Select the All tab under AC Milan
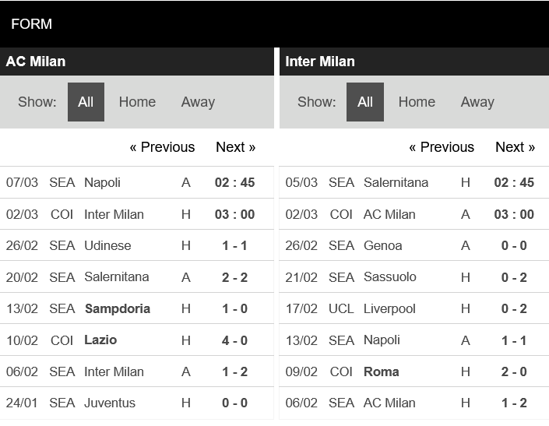This screenshot has width=549, height=426. coord(86,102)
